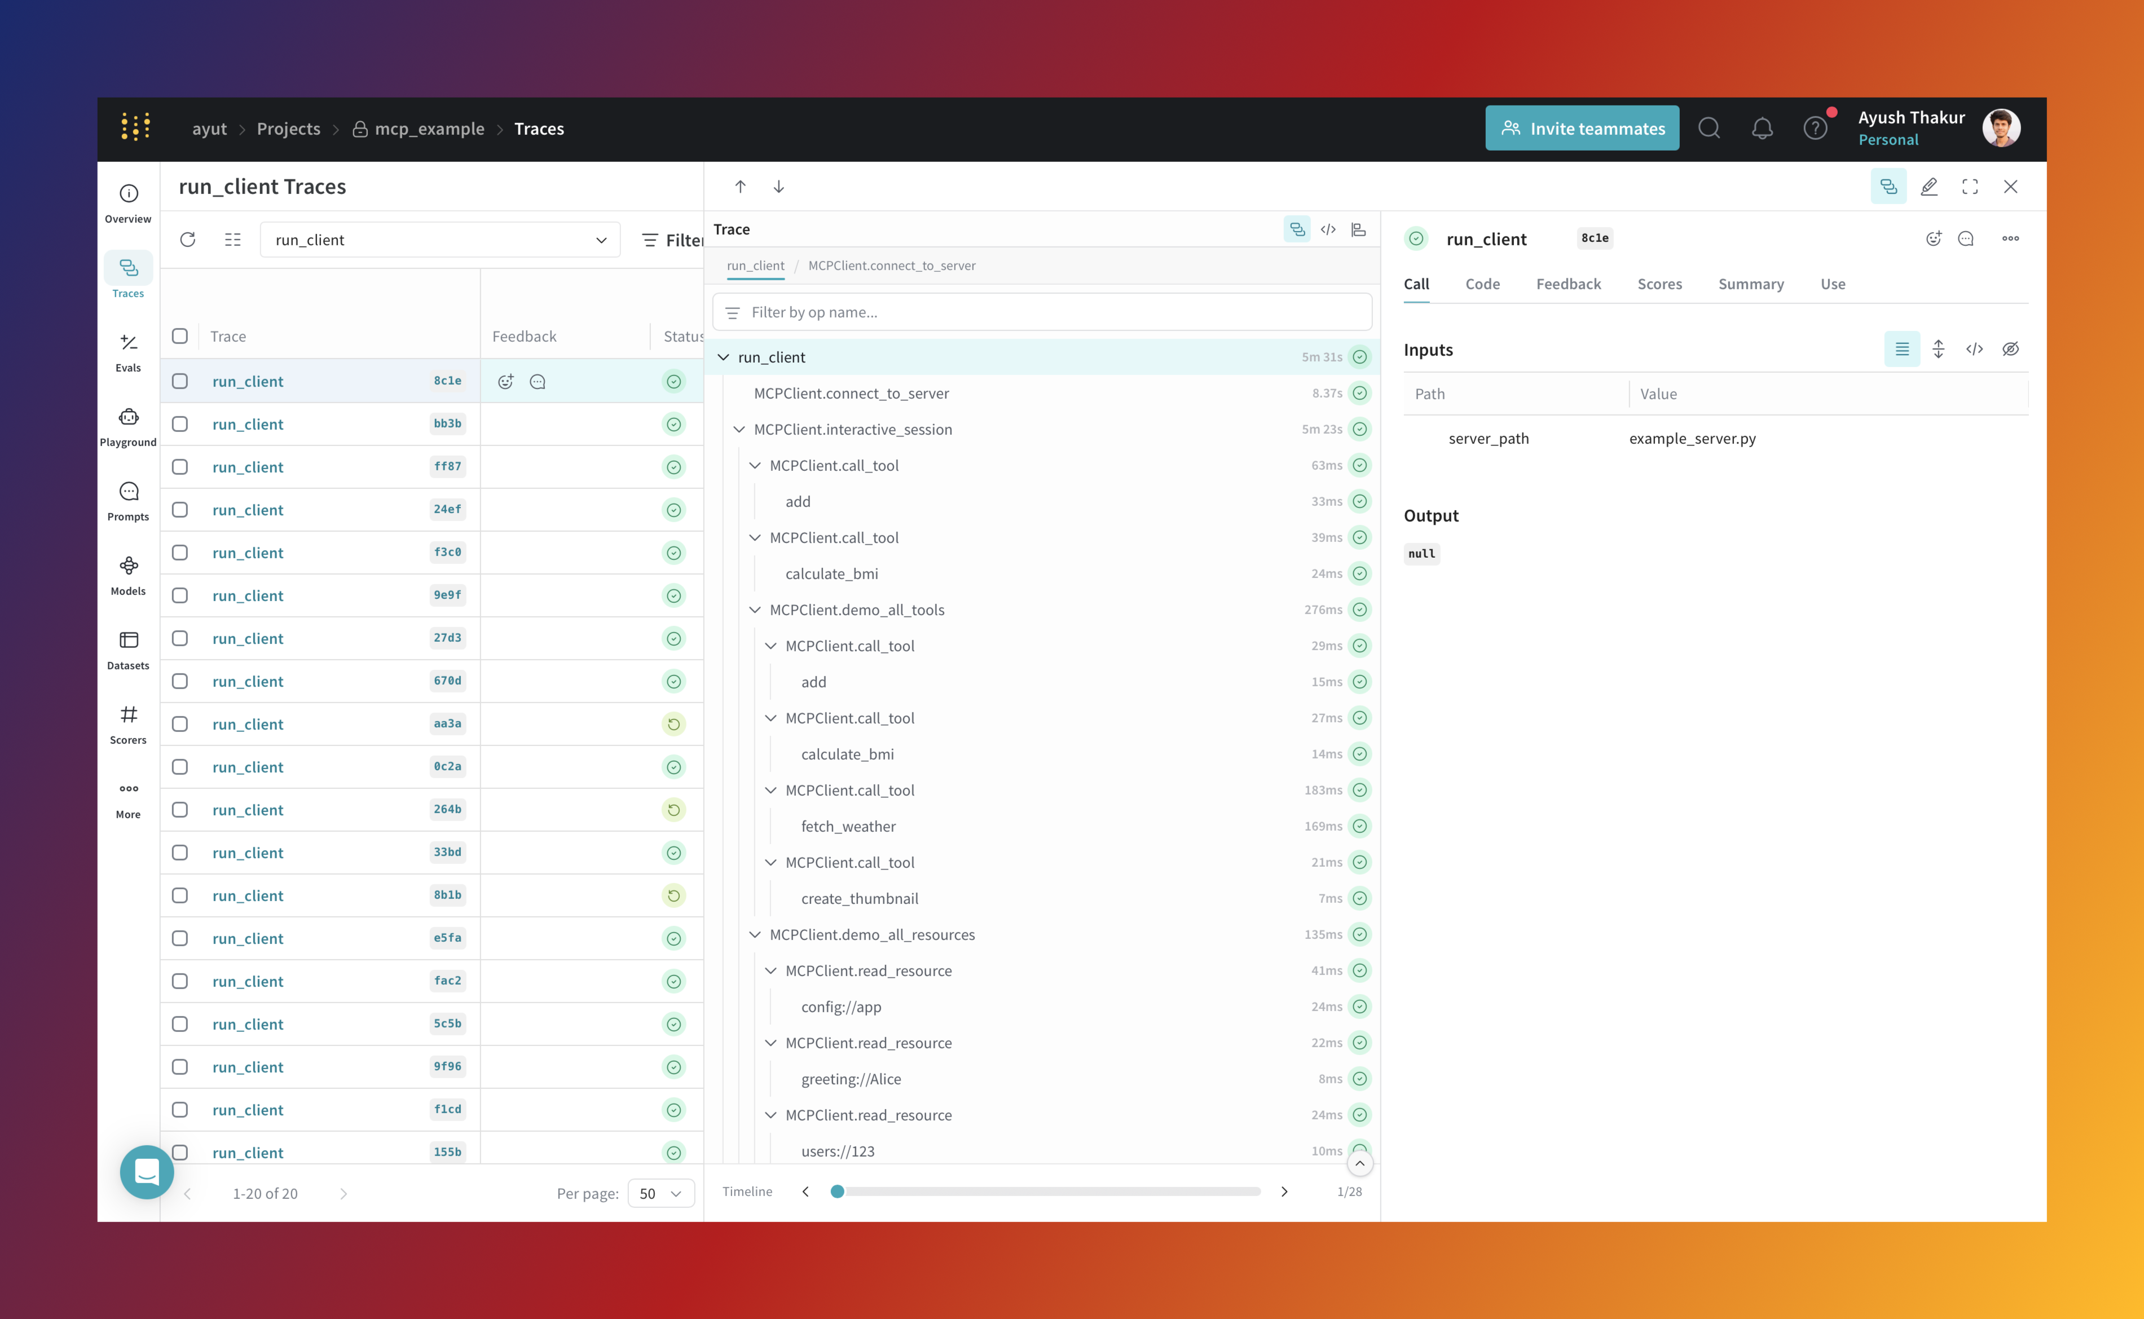The width and height of the screenshot is (2144, 1319).
Task: Open the Per page 50 dropdown
Action: click(661, 1193)
